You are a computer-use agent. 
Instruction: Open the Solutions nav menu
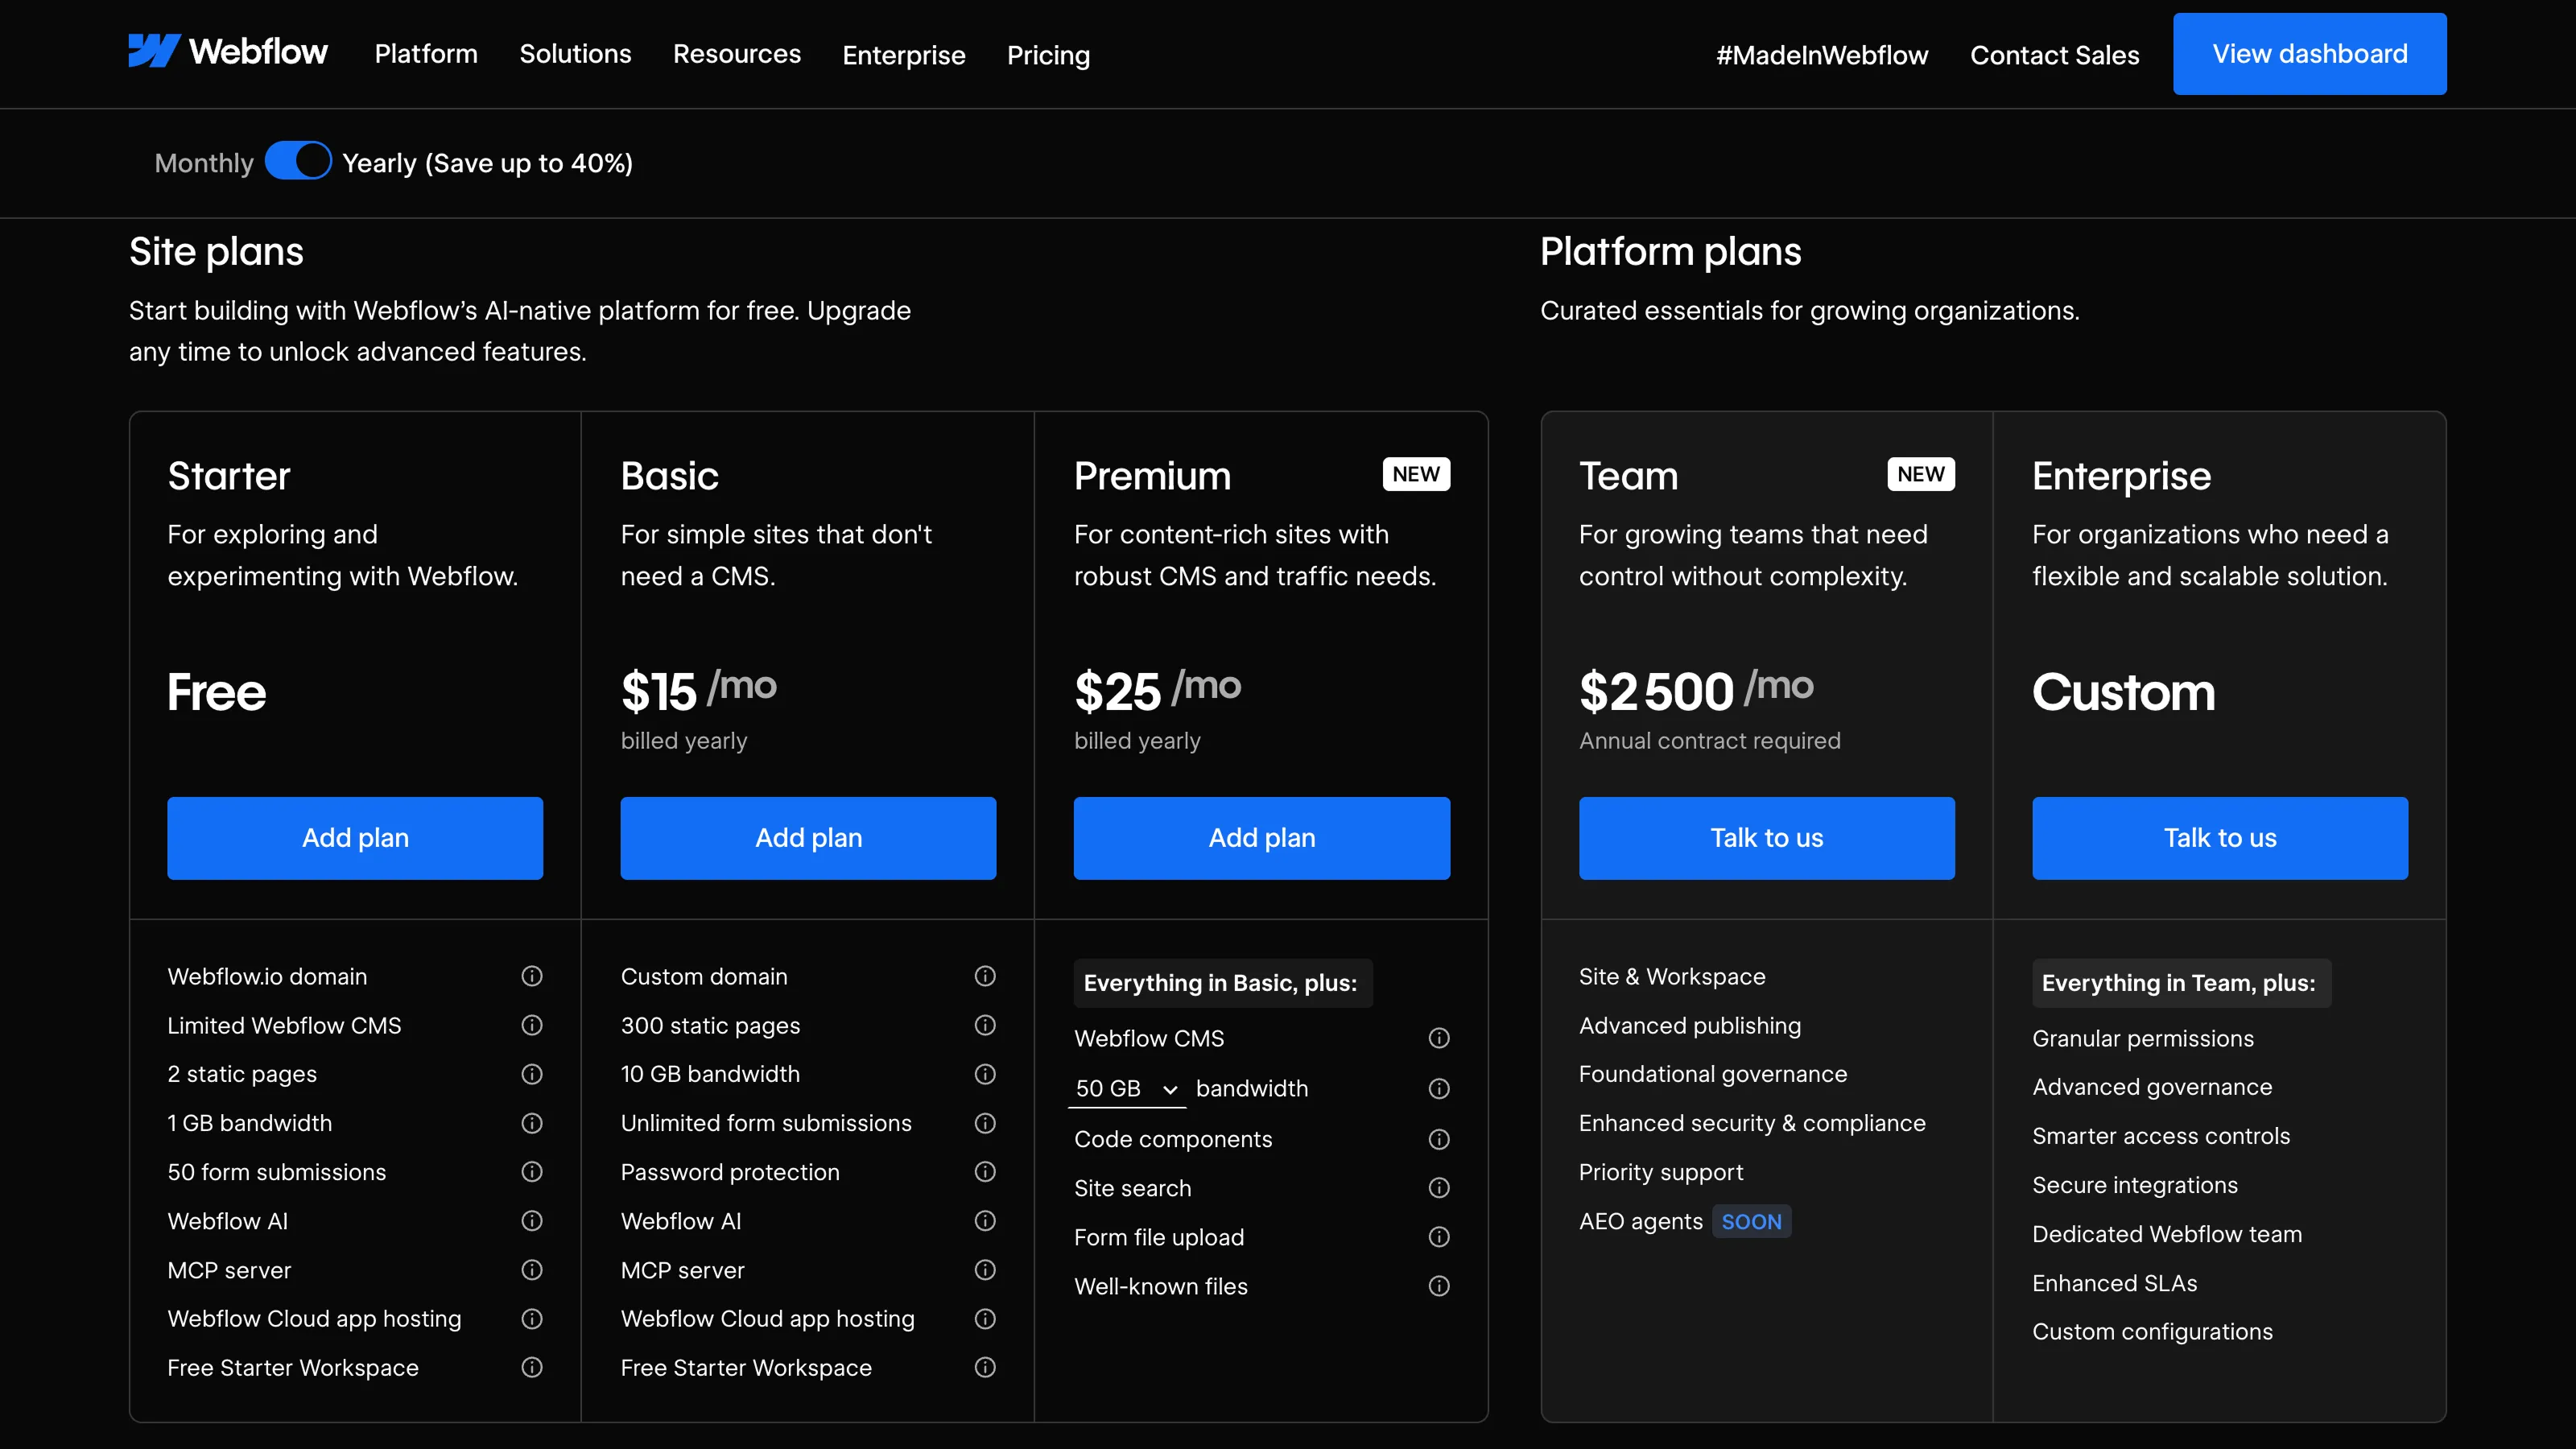575,54
